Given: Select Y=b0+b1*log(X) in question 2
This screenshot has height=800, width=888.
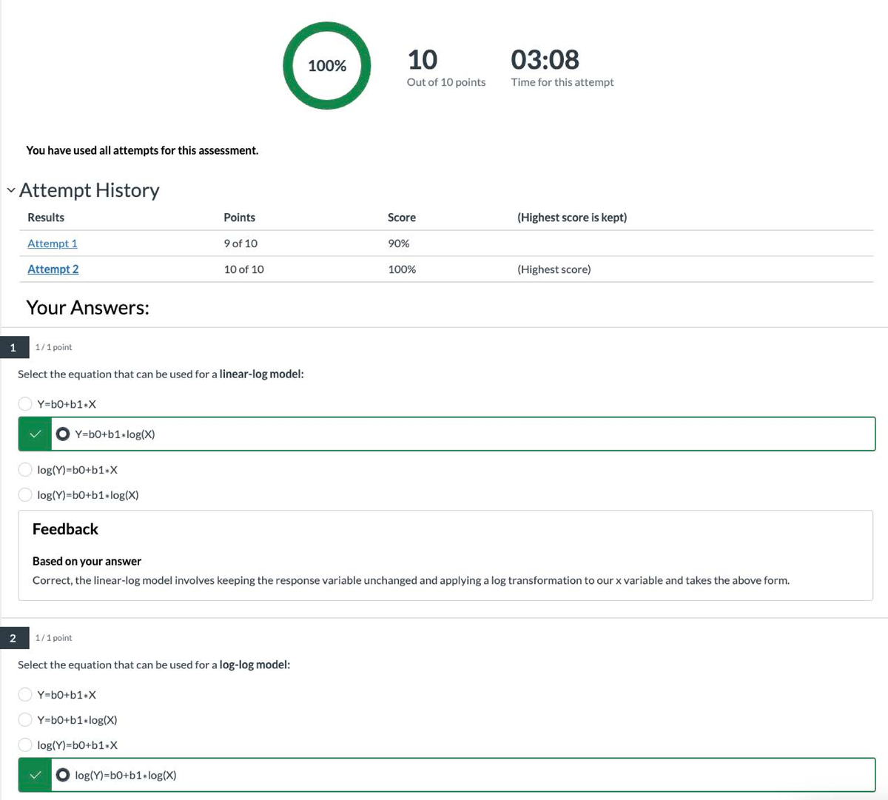Looking at the screenshot, I should point(25,720).
